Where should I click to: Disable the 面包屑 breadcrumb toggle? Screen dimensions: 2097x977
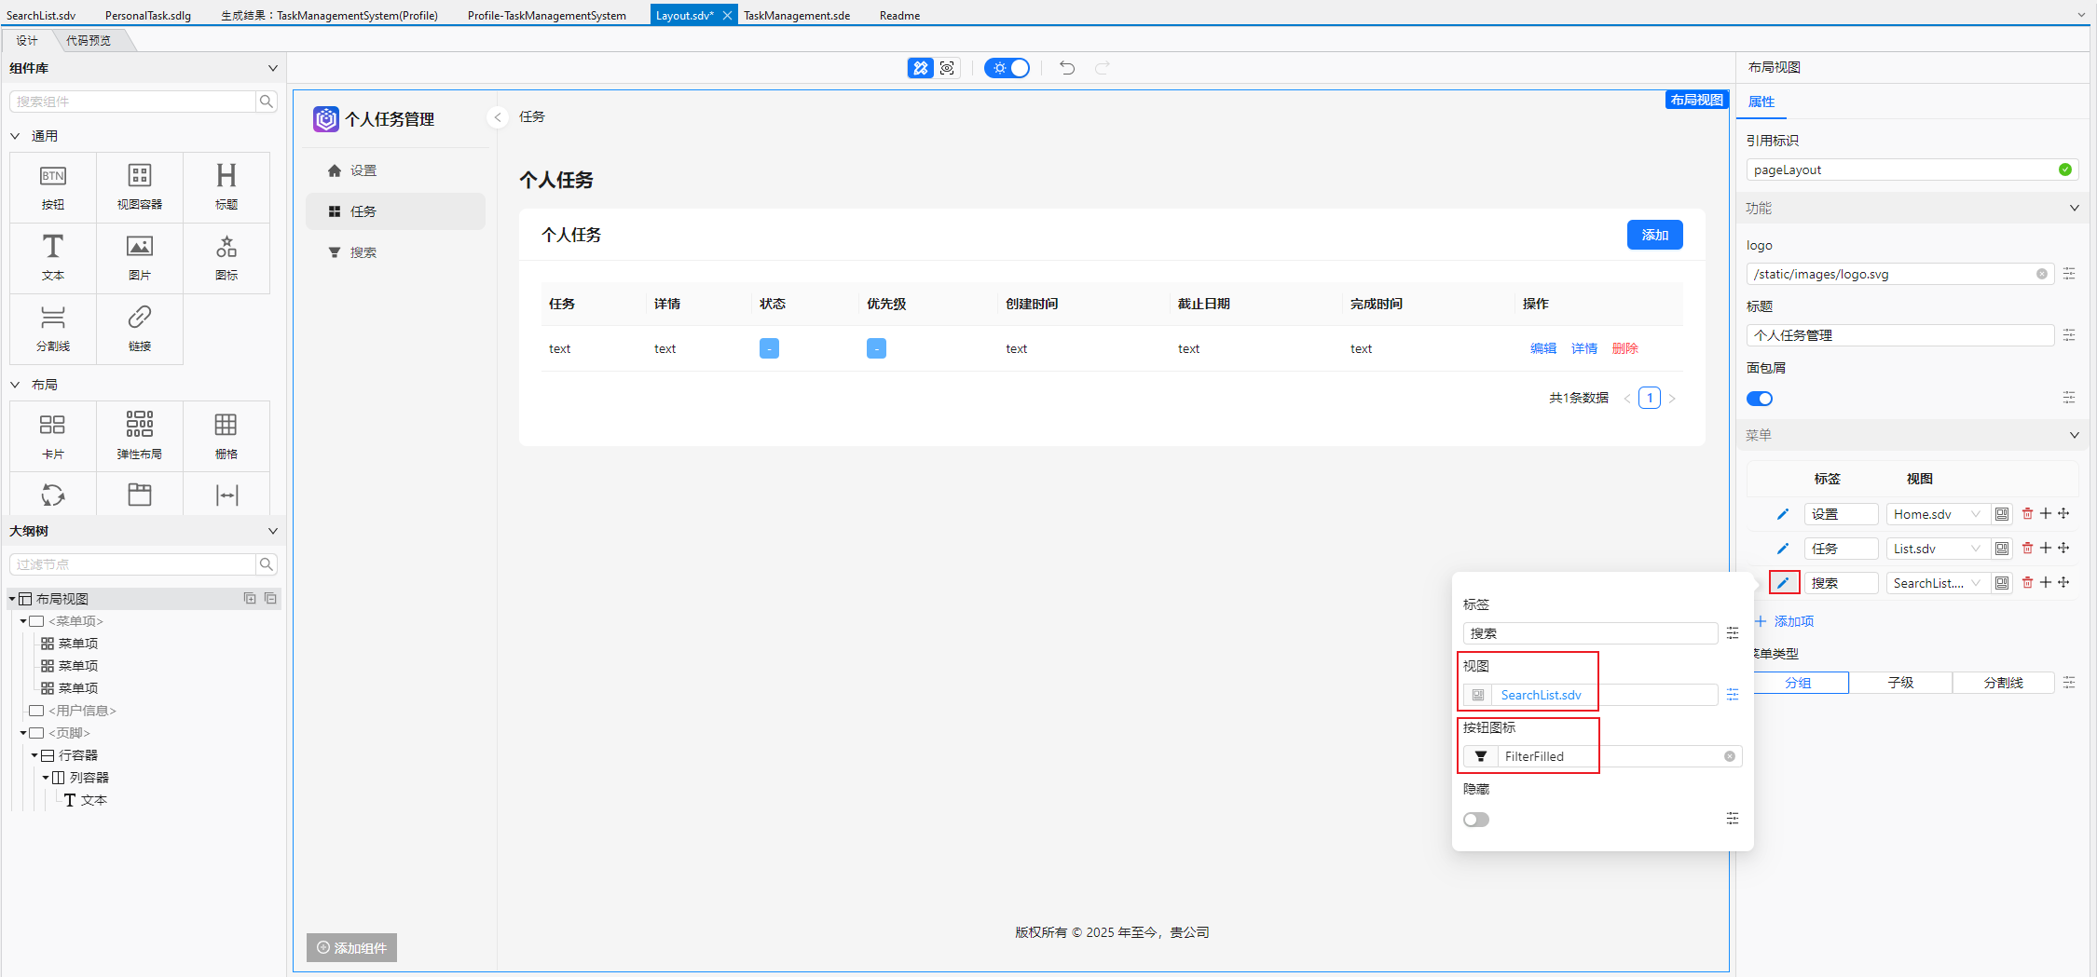1760,398
